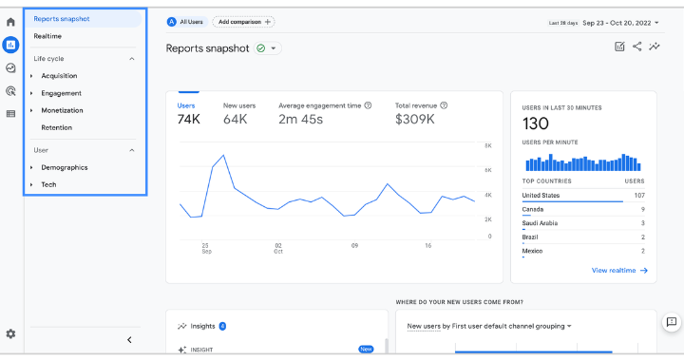Open Admin settings gear icon
This screenshot has height=361, width=684.
point(10,334)
